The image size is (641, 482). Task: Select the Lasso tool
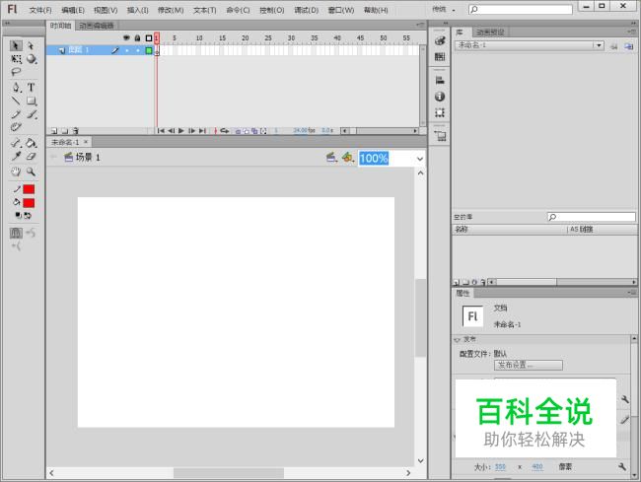click(x=16, y=72)
